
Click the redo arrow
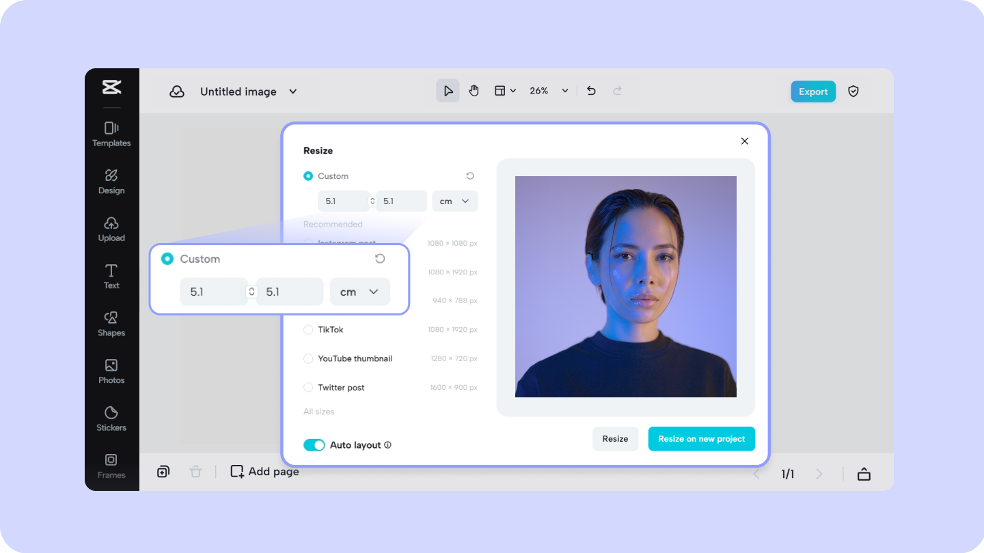[x=617, y=91]
